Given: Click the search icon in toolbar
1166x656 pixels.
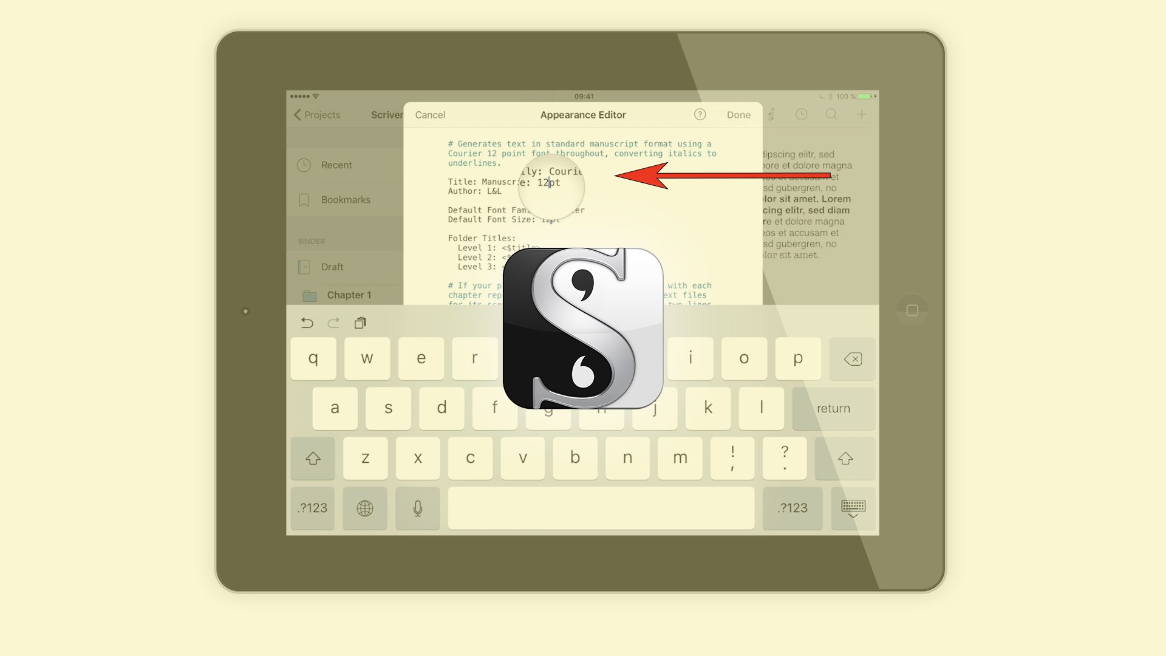Looking at the screenshot, I should click(x=832, y=115).
